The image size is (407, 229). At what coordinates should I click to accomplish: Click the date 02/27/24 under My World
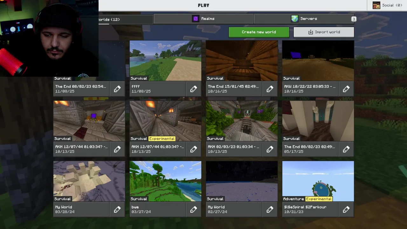217,212
